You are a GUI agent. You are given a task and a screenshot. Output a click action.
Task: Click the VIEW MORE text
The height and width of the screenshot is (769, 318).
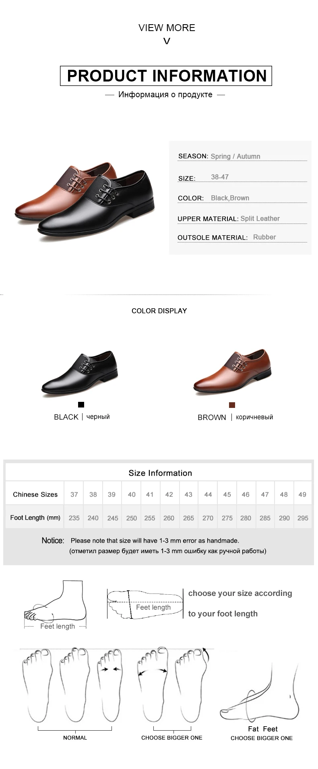[167, 28]
